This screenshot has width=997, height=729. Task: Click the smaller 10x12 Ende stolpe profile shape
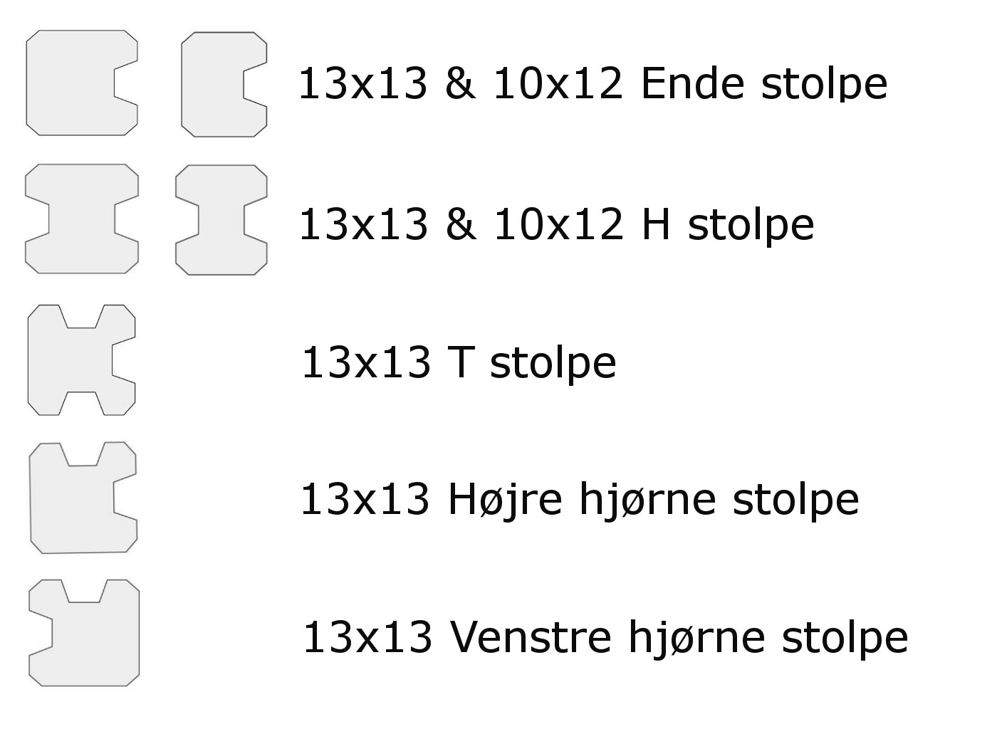(224, 84)
